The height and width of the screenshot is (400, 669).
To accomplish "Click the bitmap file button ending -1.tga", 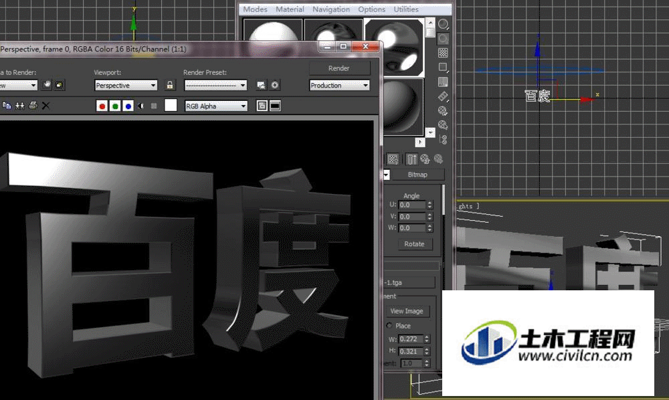I will (409, 282).
